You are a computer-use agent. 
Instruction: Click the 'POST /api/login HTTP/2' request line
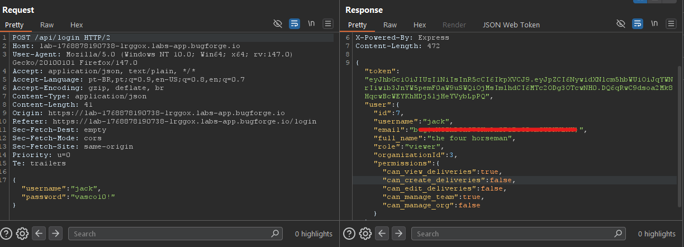[61, 37]
